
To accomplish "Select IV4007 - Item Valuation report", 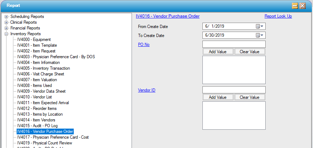I will (x=37, y=80).
